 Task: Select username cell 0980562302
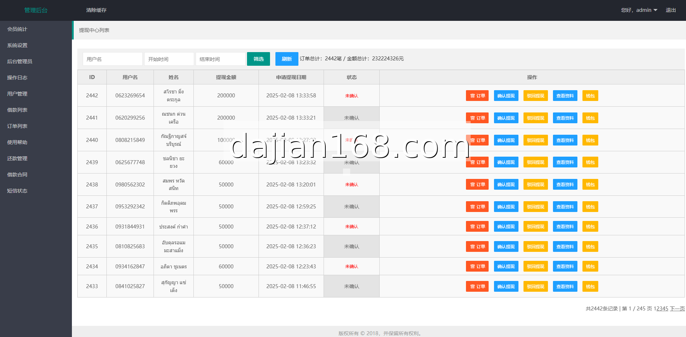click(x=130, y=184)
